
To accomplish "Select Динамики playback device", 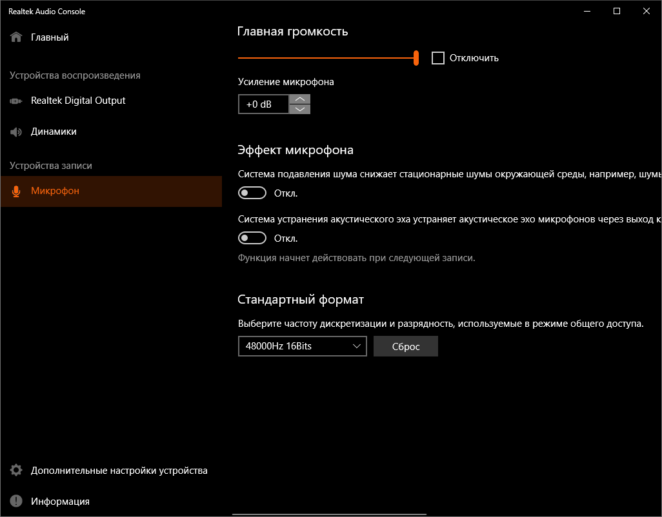I will coord(54,132).
